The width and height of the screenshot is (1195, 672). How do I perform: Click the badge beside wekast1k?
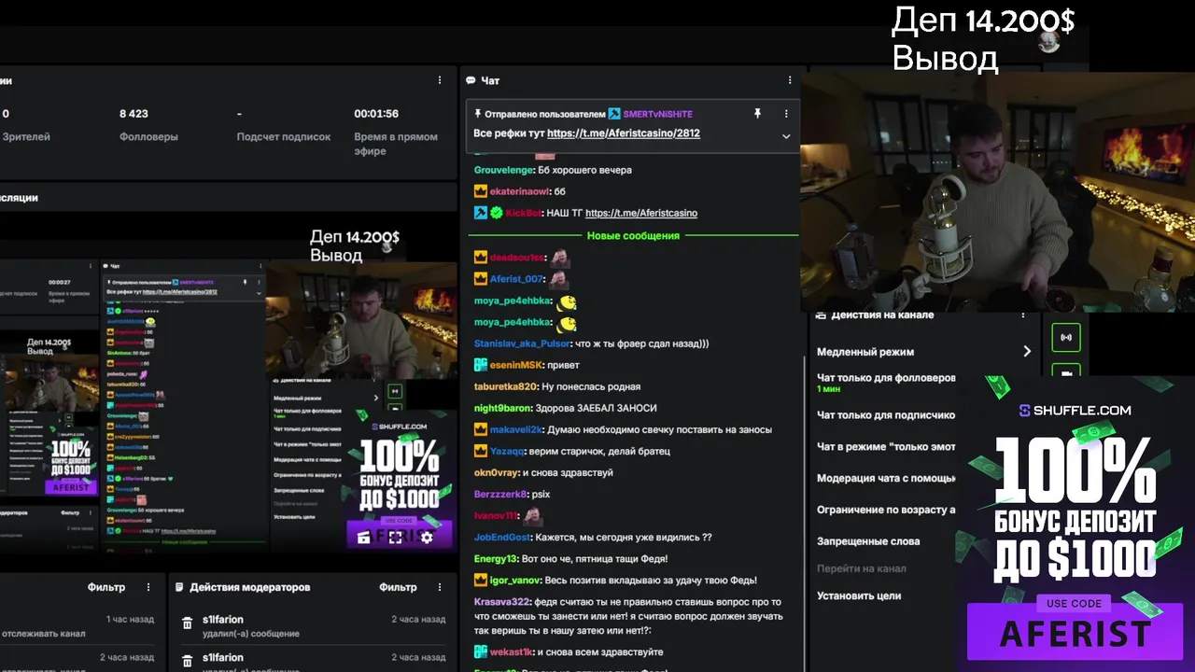[x=481, y=651]
